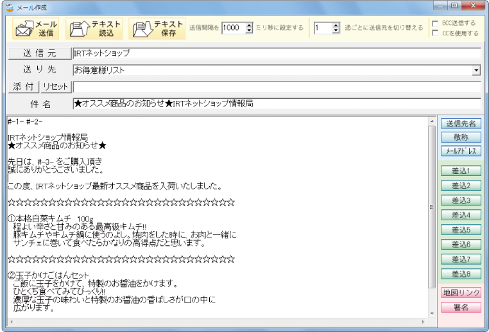Expand the 送り先 recipient list dropdown
489x332 pixels.
tap(476, 70)
